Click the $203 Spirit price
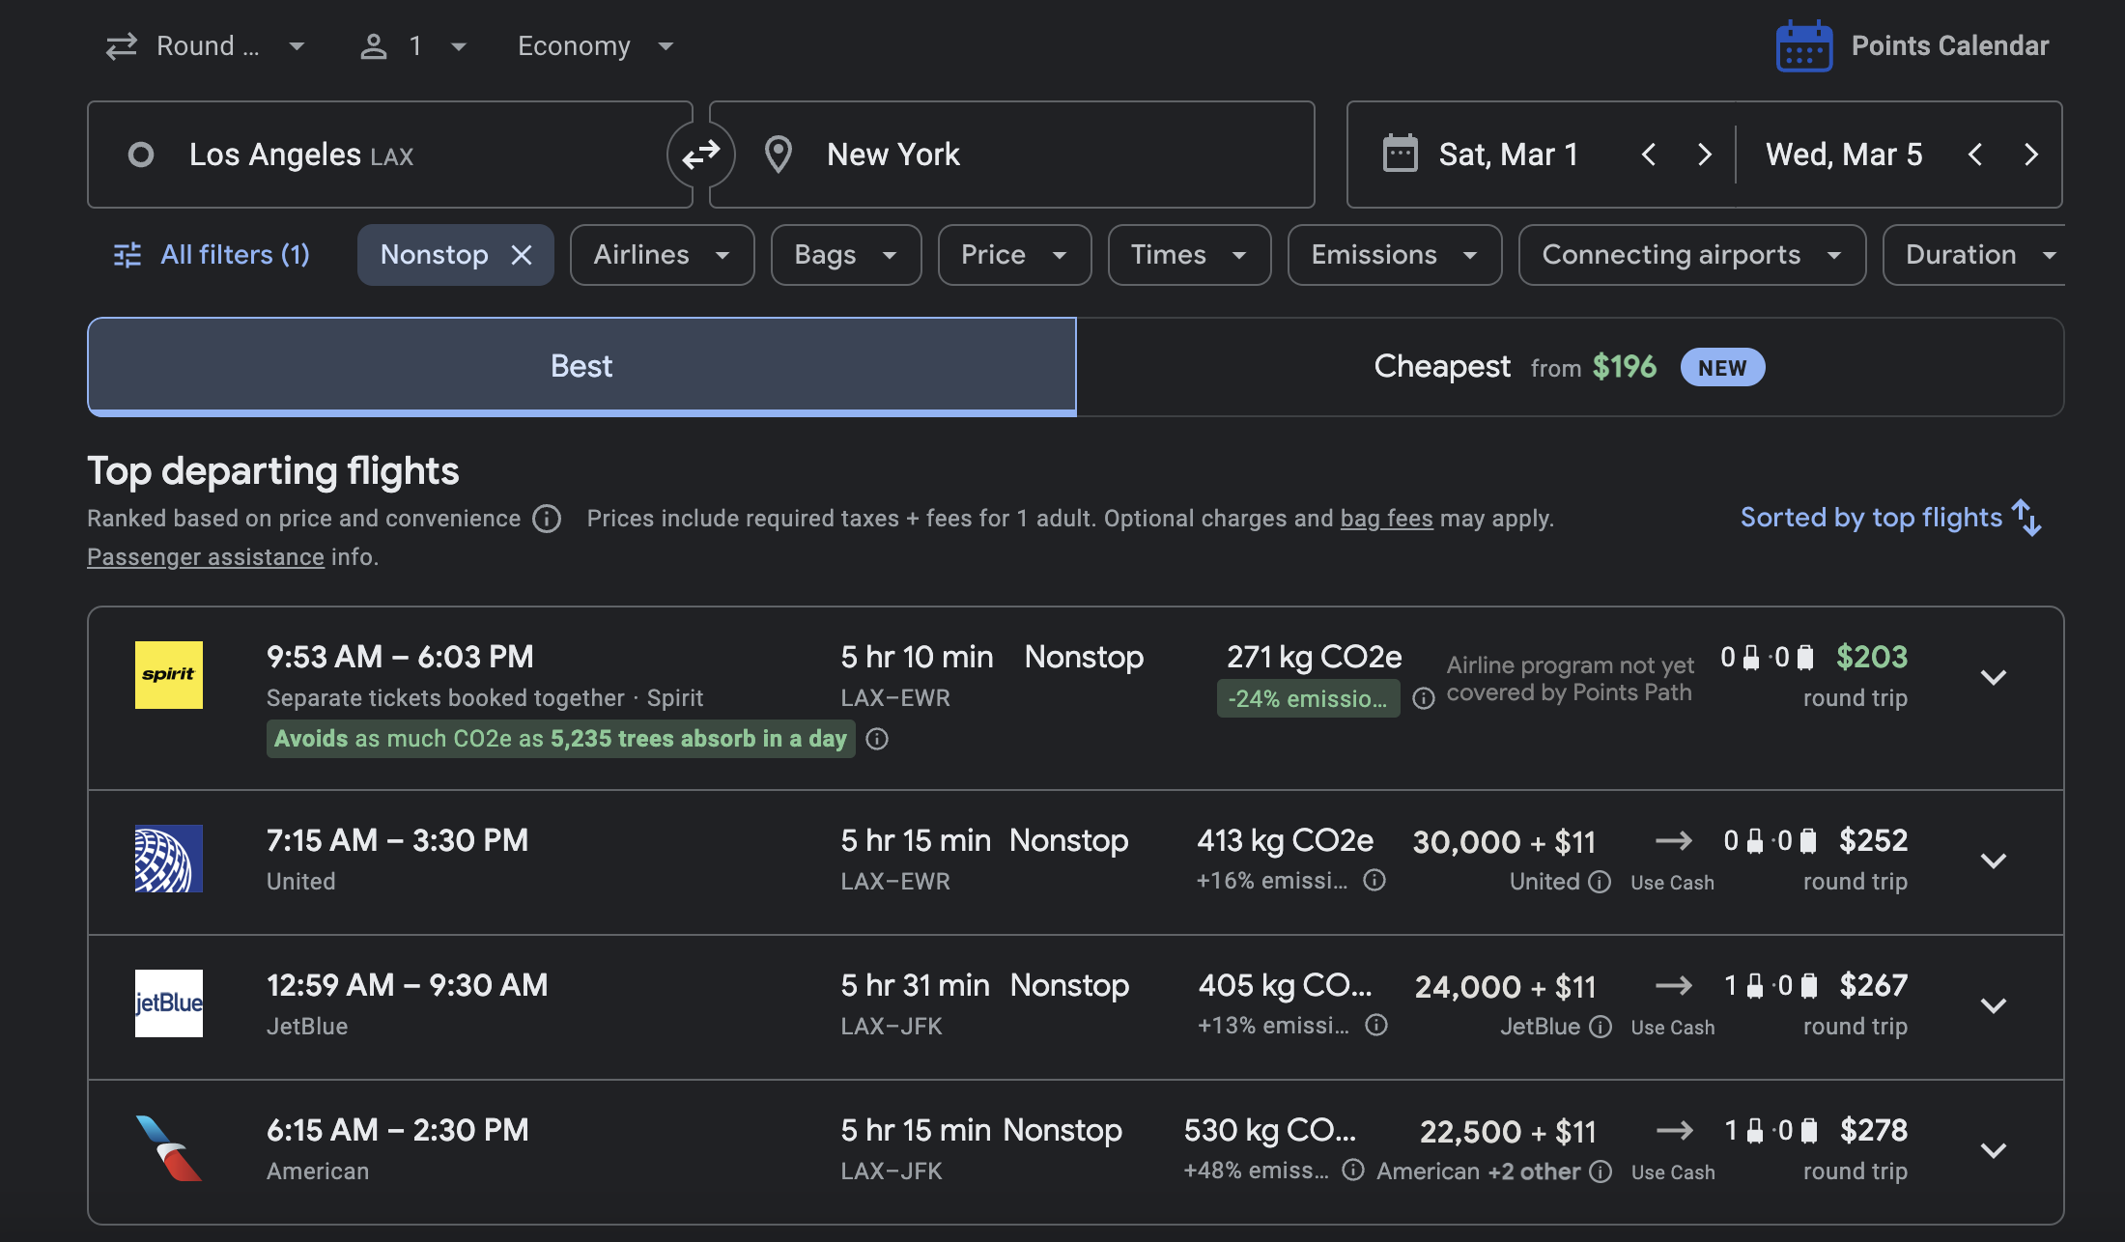Viewport: 2125px width, 1242px height. (1871, 657)
